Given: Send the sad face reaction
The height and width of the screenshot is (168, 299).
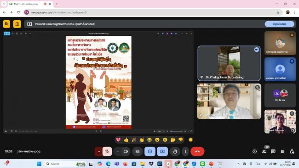Looking at the screenshot, I should (x=165, y=140).
